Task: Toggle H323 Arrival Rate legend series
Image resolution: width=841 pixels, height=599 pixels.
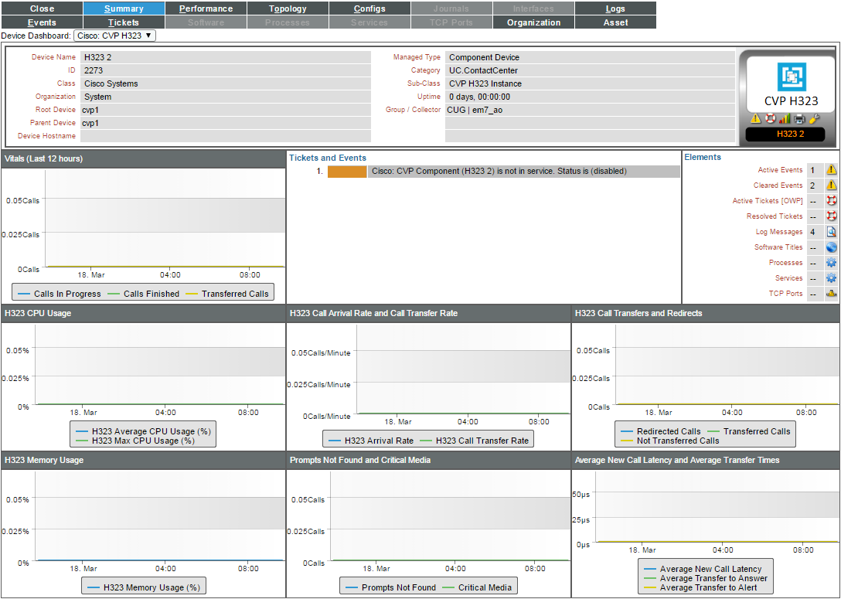Action: (x=371, y=441)
